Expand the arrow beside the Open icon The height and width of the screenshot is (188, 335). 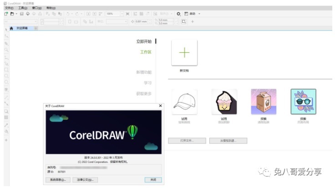(16, 14)
